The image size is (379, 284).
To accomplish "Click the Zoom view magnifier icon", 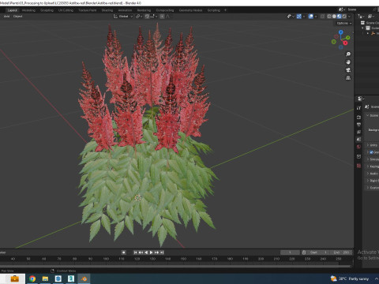I will pos(348,54).
